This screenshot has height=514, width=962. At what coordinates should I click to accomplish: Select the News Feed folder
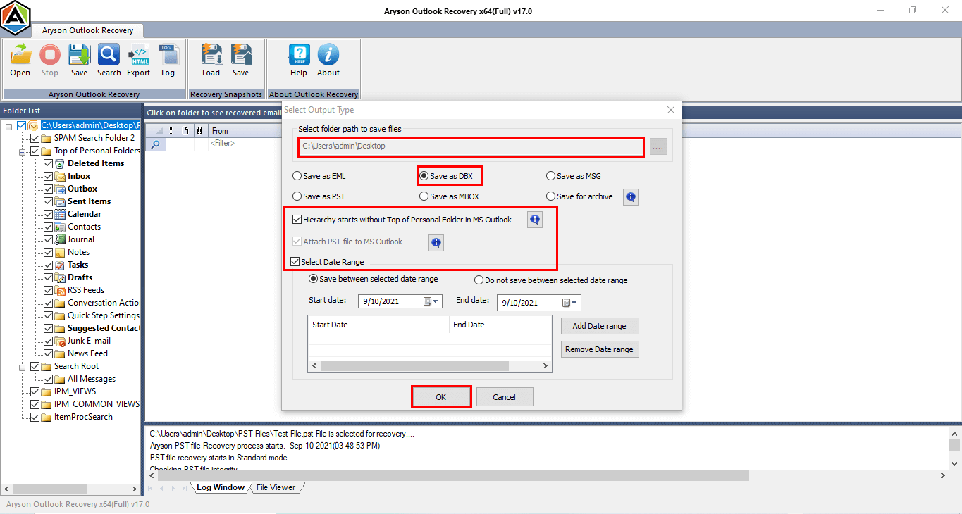87,353
